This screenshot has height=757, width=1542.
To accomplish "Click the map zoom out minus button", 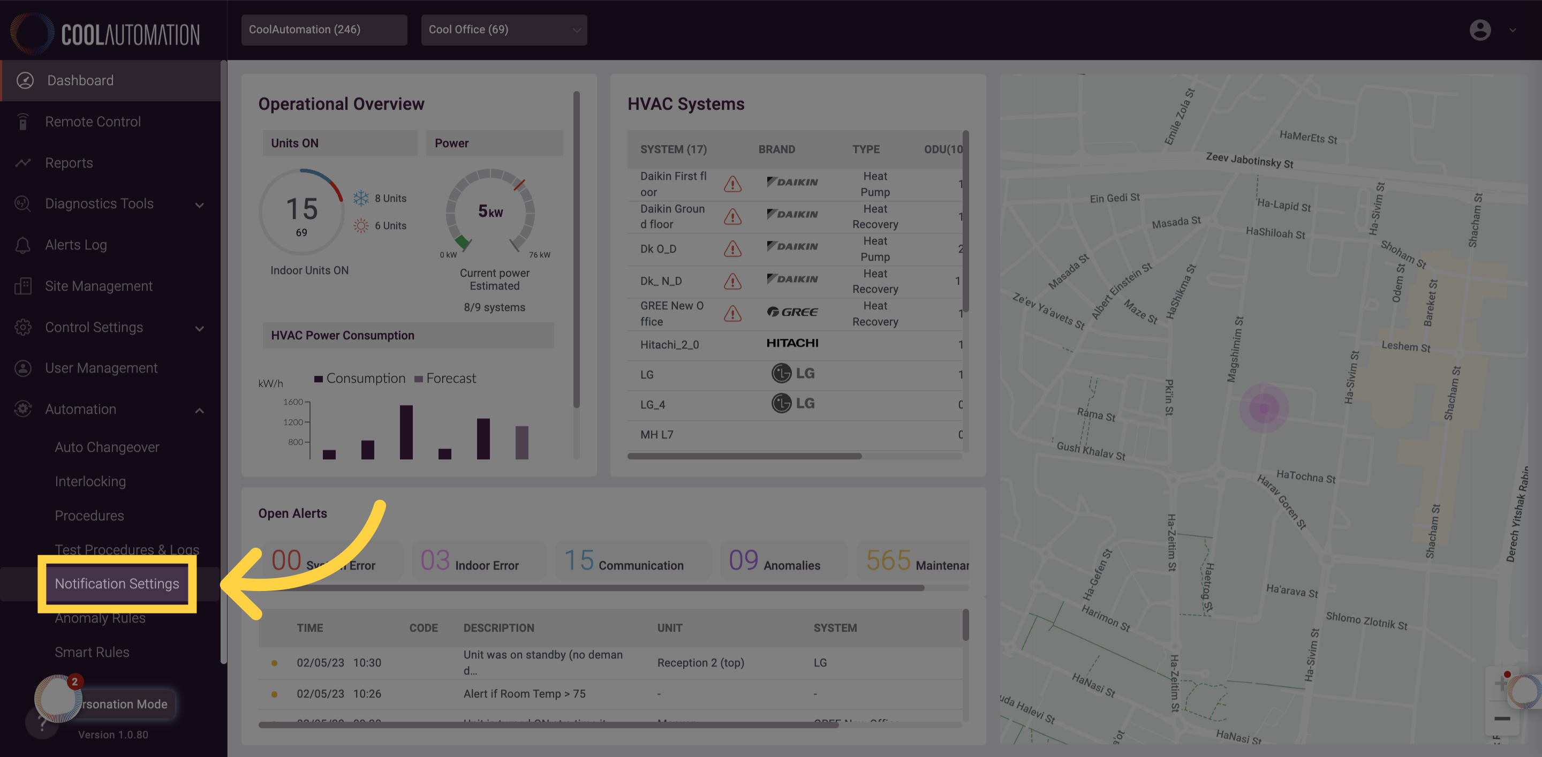I will click(1502, 718).
